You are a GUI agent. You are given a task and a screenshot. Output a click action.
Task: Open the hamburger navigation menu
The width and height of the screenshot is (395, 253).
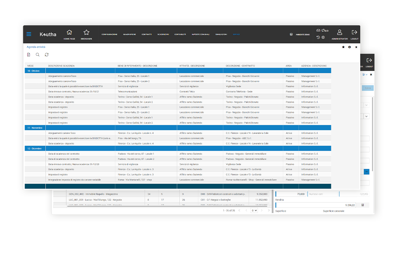click(29, 34)
